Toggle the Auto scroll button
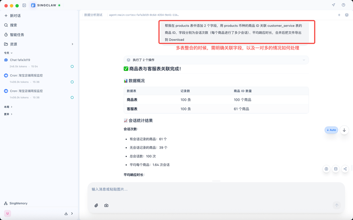 [331, 130]
